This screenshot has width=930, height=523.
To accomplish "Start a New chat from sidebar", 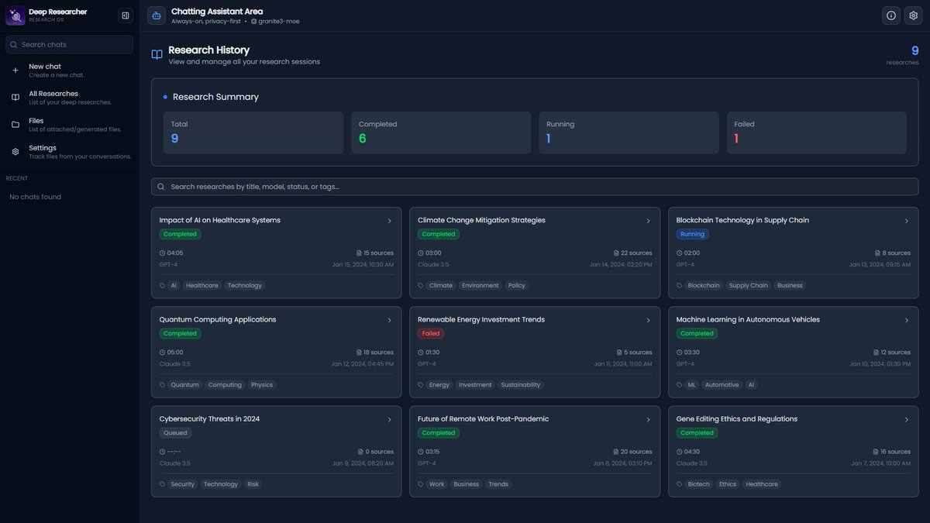I will click(x=70, y=71).
